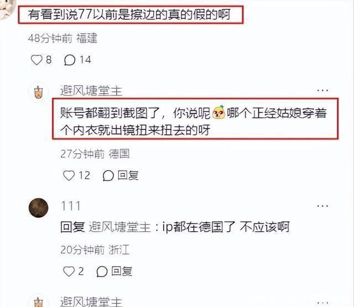Screen dimensions: 354x307
Task: Open user 111's dark round avatar
Action: (x=38, y=207)
